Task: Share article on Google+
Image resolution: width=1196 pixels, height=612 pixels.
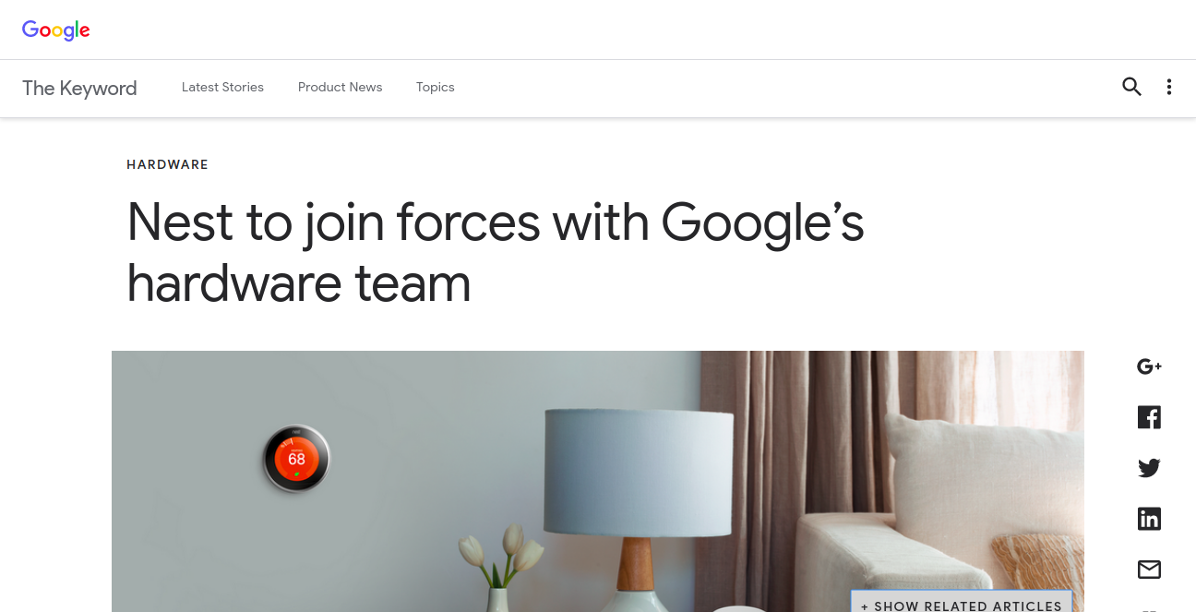Action: [1149, 366]
